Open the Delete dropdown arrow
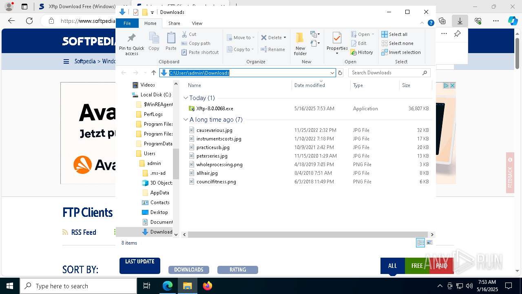The width and height of the screenshot is (522, 294). click(x=285, y=38)
